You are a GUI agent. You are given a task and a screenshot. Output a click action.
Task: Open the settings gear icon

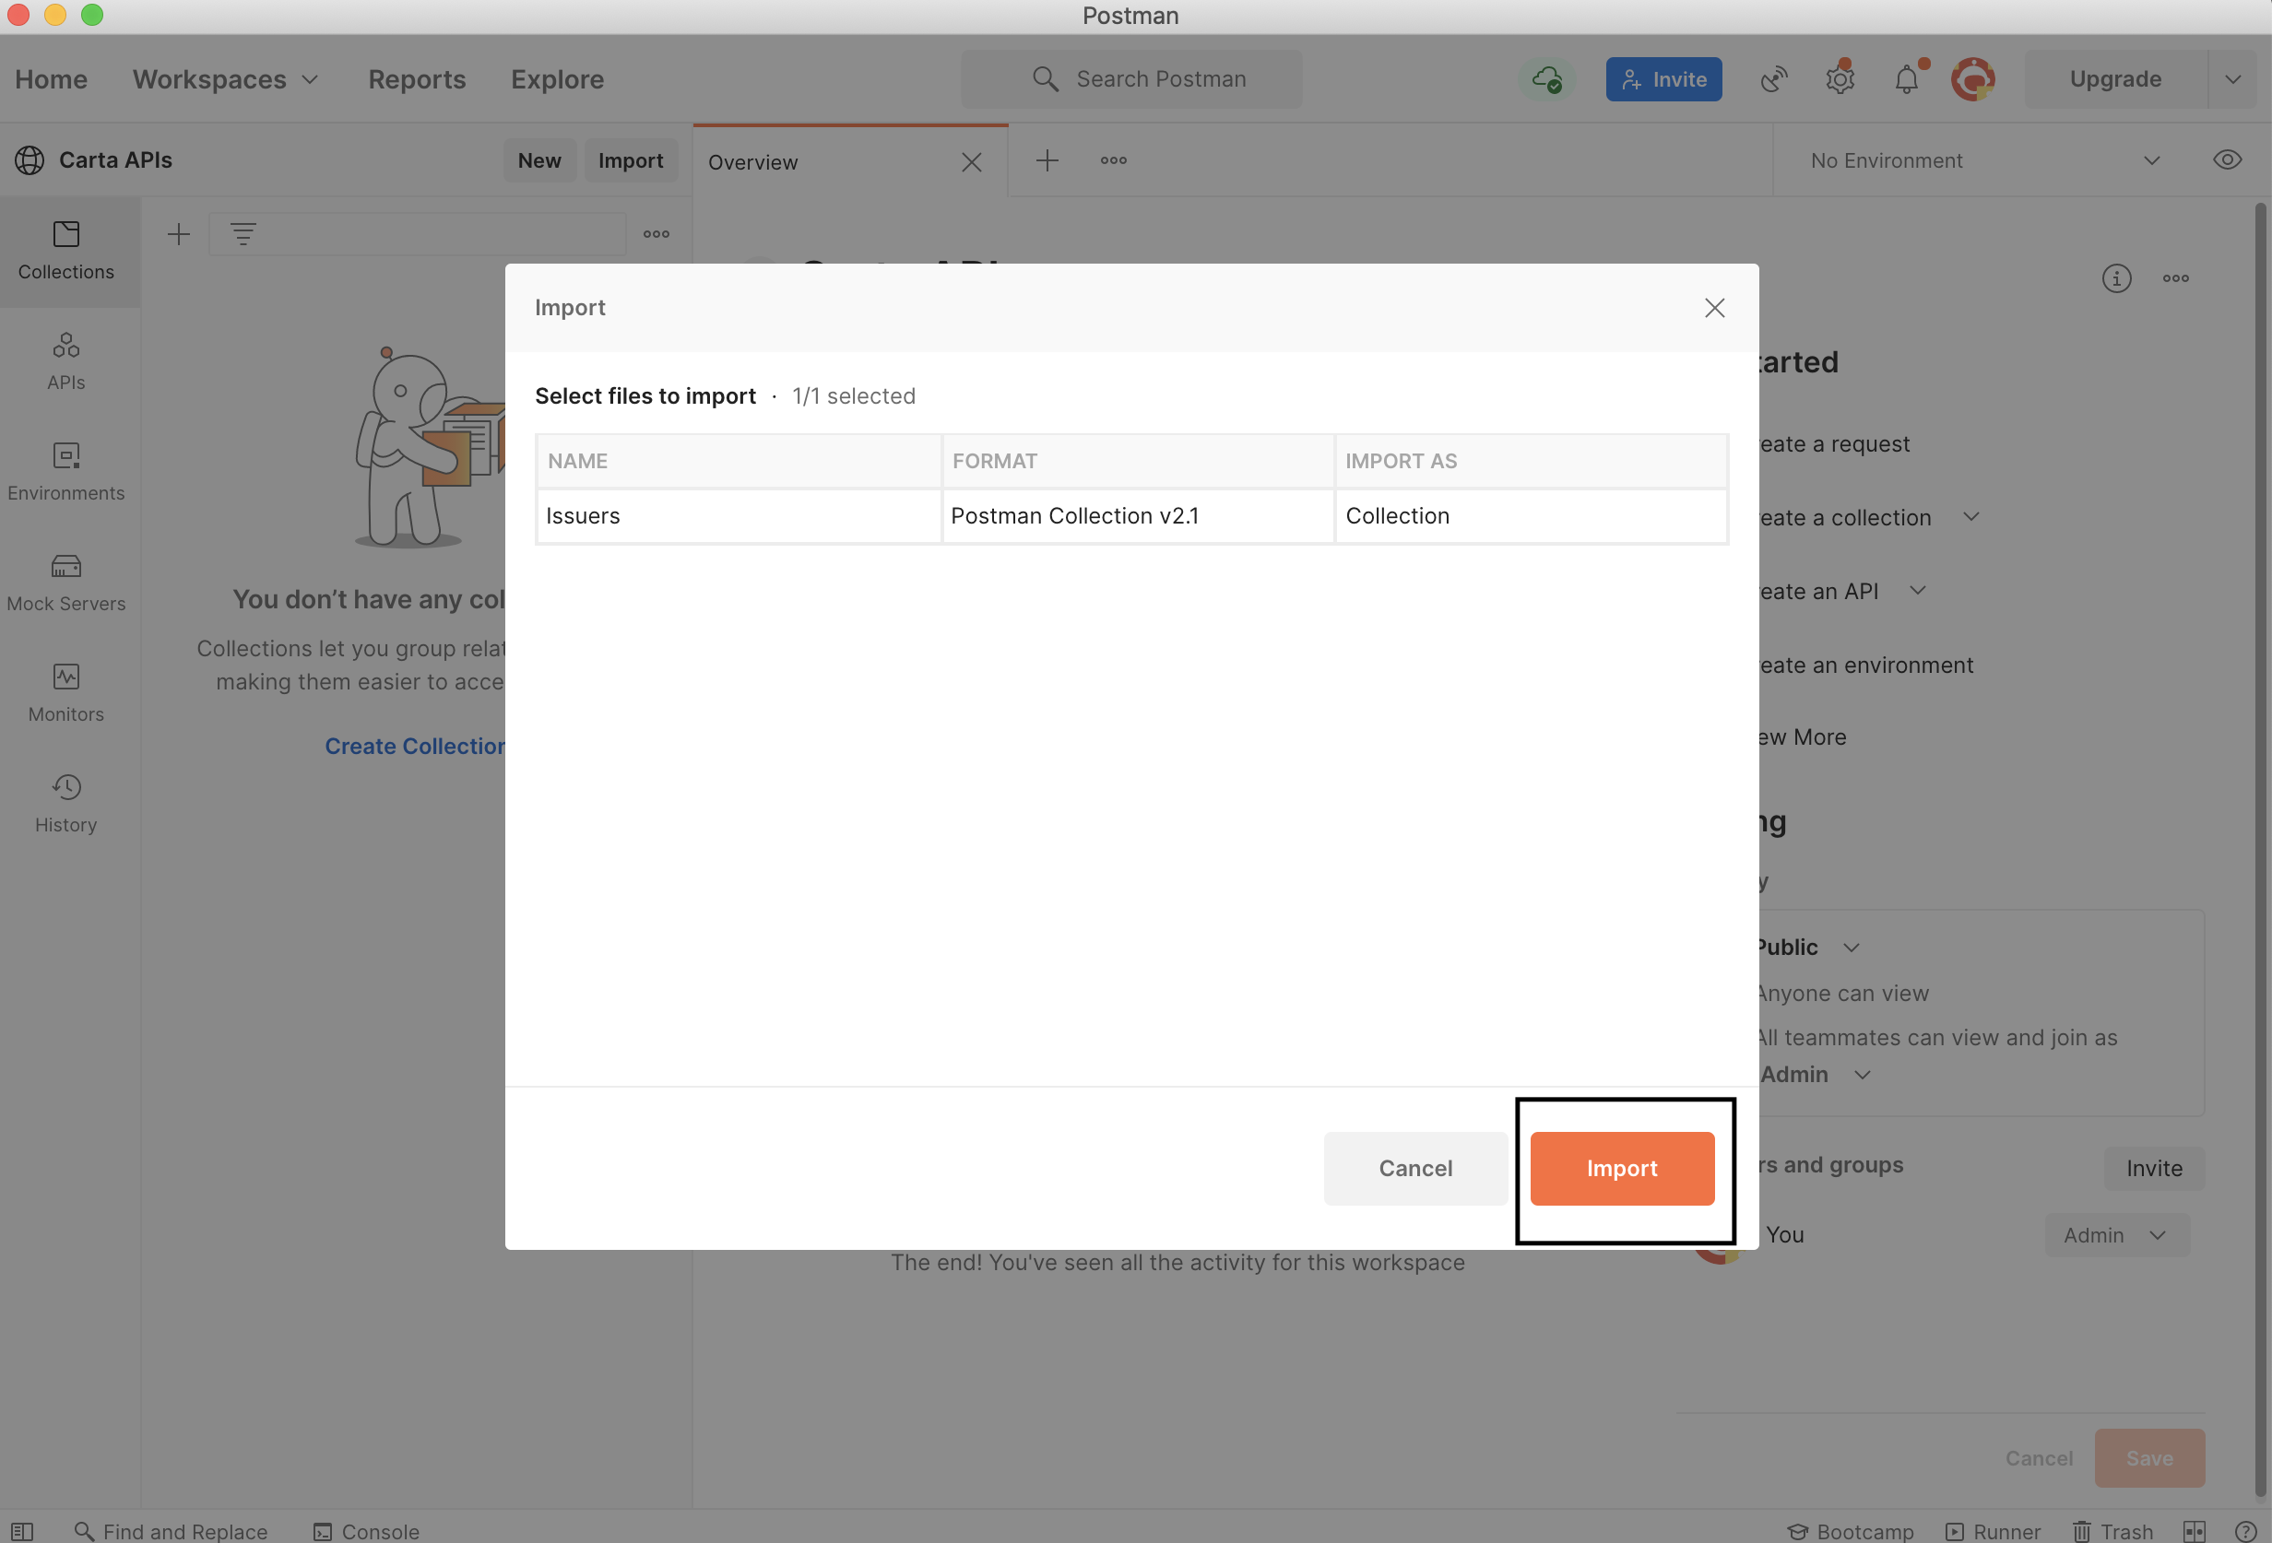pos(1840,79)
